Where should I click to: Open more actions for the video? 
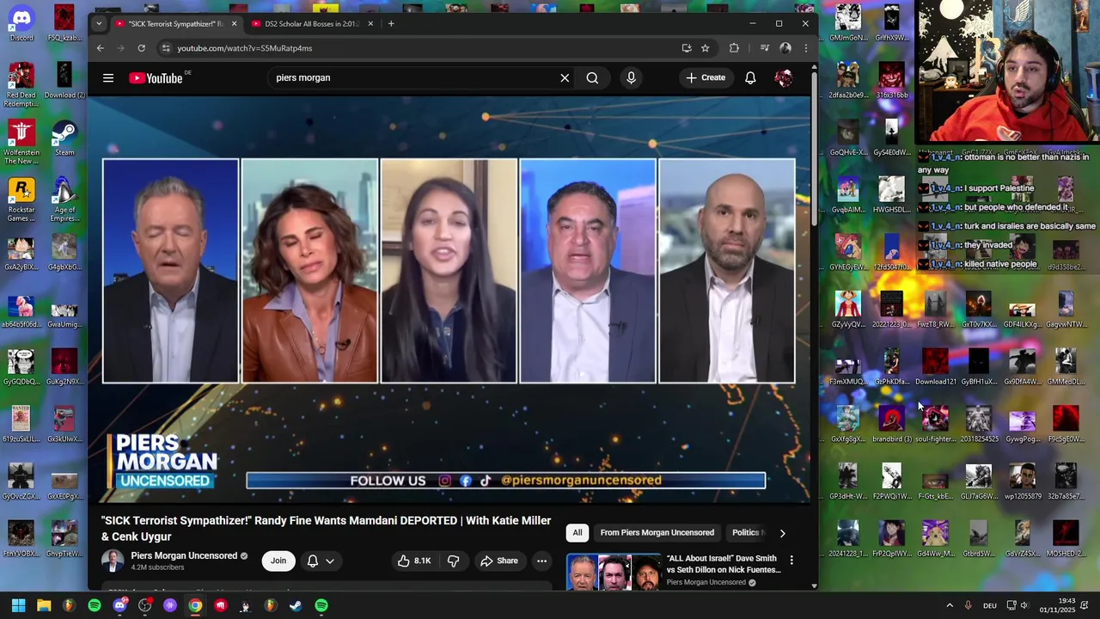point(541,561)
